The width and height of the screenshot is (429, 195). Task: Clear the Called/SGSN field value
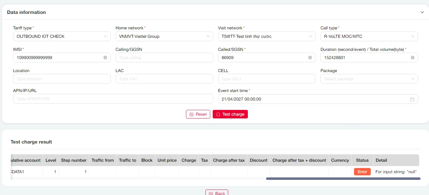point(310,58)
